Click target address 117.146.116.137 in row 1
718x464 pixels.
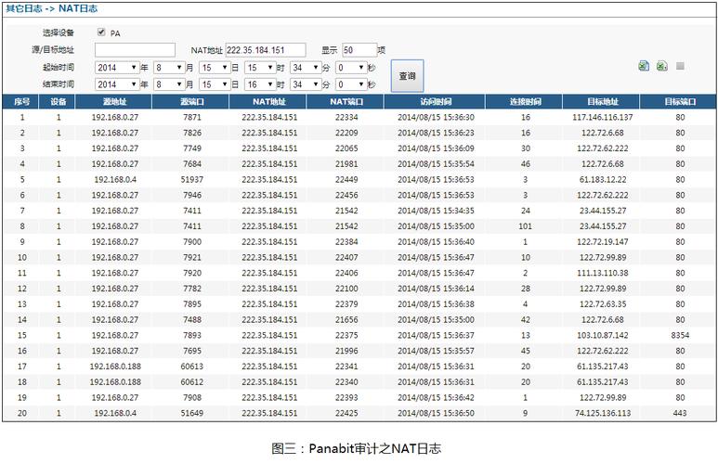tap(603, 117)
